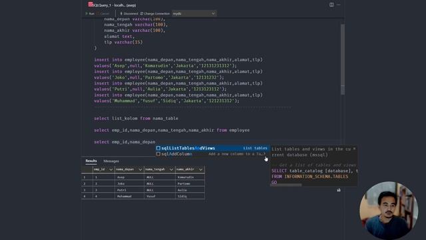Switch to the Results tab
The width and height of the screenshot is (426, 240).
point(91,161)
